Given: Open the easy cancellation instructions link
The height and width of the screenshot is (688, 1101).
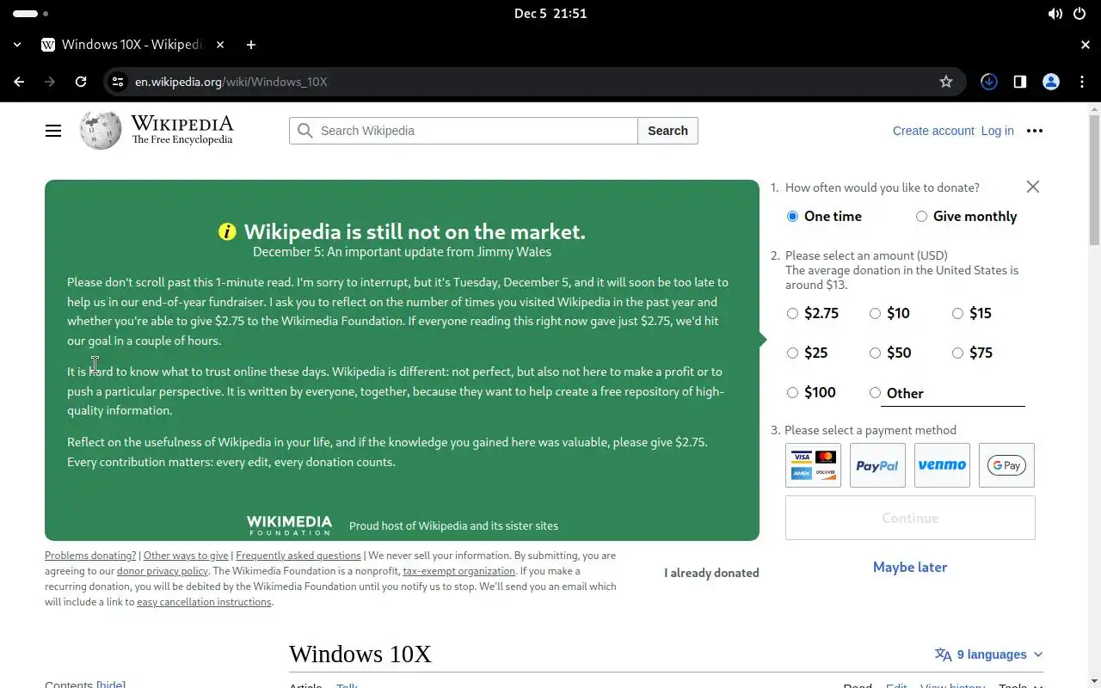Looking at the screenshot, I should [x=204, y=602].
